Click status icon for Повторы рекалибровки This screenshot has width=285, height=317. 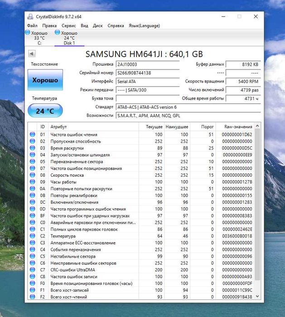coord(32,195)
